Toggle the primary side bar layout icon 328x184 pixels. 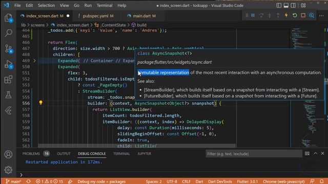point(279,6)
